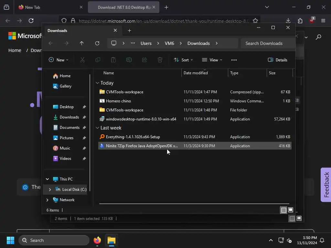This screenshot has height=248, width=331.
Task: Open Desktop quick access item
Action: coord(67,107)
